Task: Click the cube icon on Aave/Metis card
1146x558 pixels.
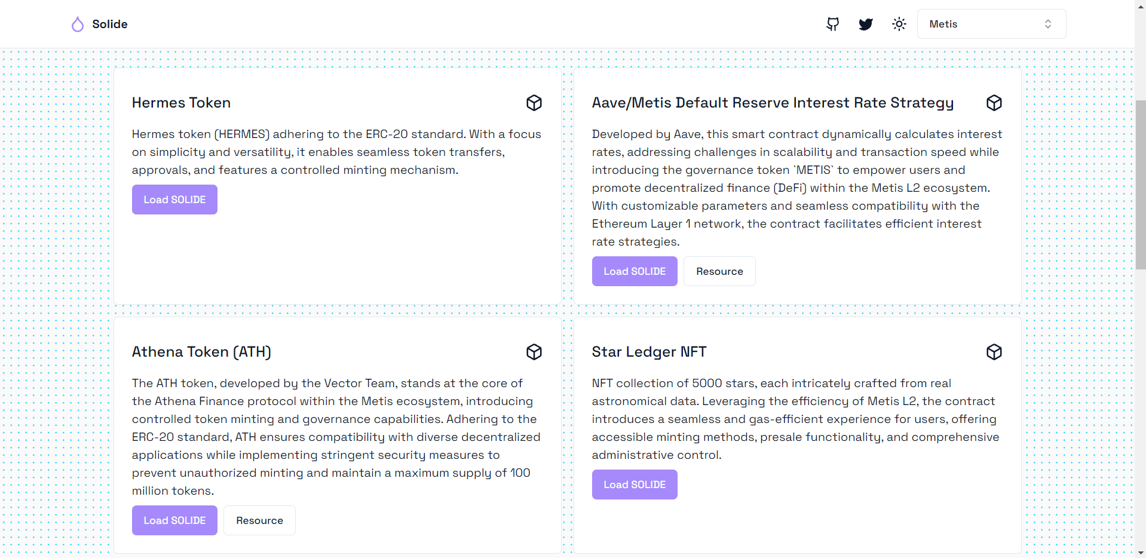Action: [994, 103]
